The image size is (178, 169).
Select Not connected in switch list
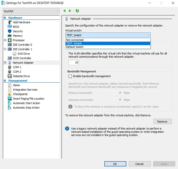point(75,40)
